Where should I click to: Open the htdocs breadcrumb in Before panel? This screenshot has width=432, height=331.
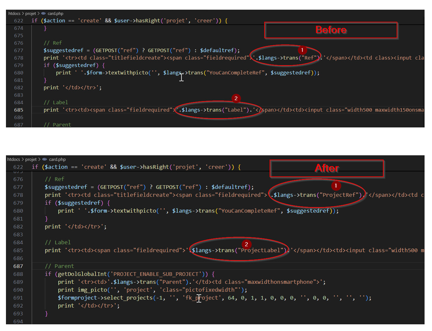[14, 13]
